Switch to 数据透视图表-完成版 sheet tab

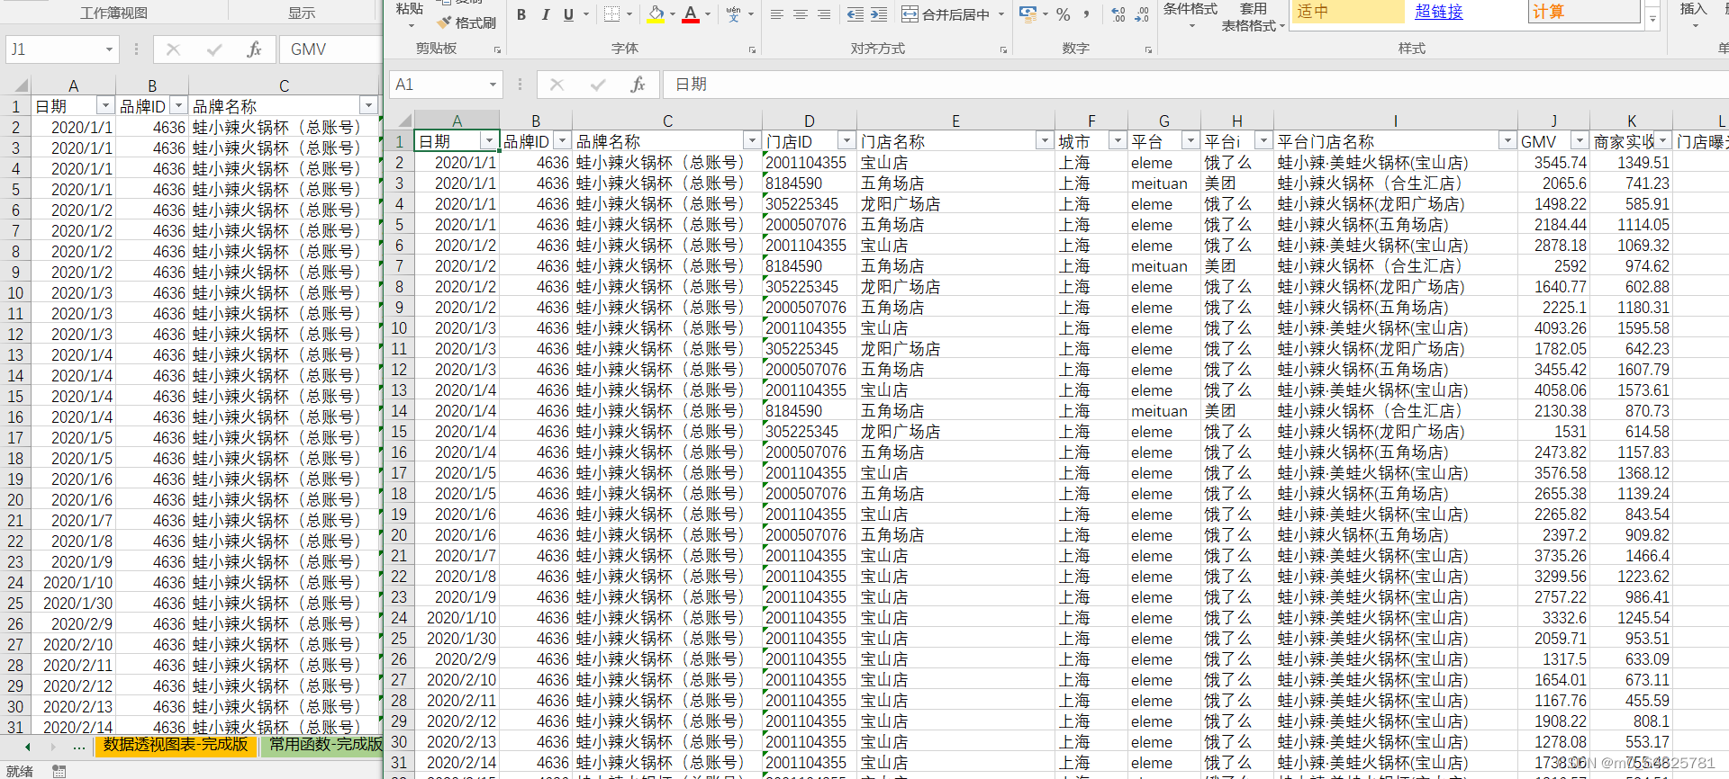(x=175, y=745)
